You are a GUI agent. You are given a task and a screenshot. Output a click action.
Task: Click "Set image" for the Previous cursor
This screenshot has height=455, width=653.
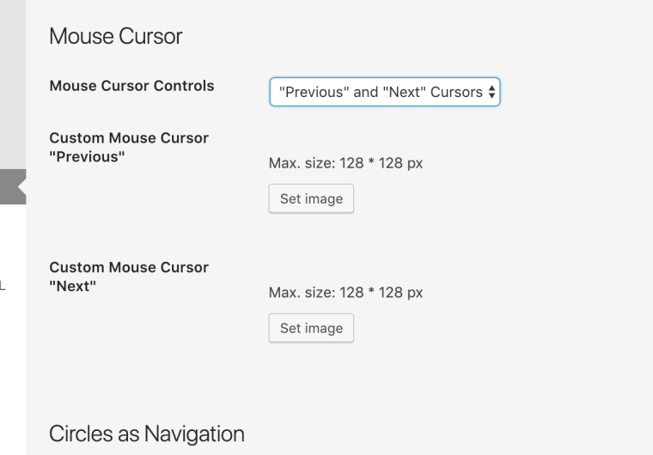311,198
